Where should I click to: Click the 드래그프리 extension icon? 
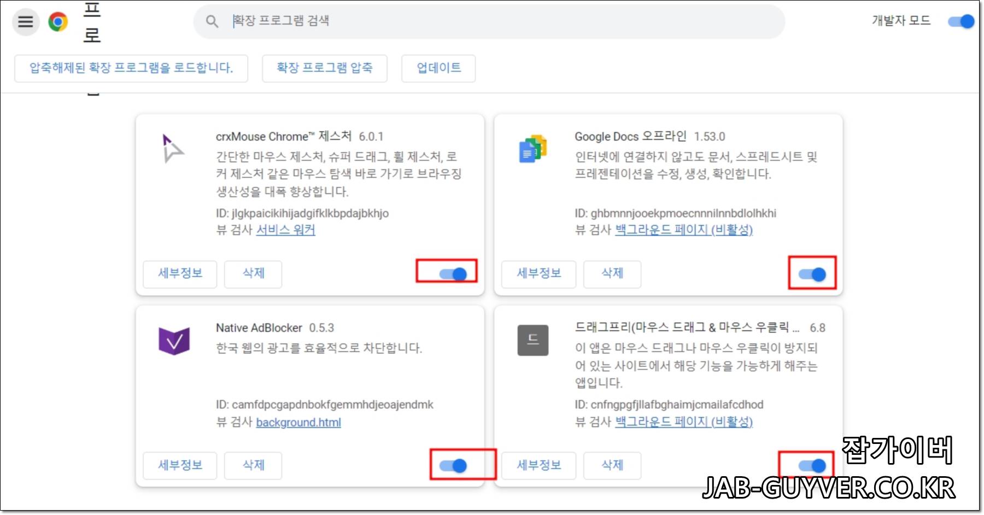pos(533,340)
